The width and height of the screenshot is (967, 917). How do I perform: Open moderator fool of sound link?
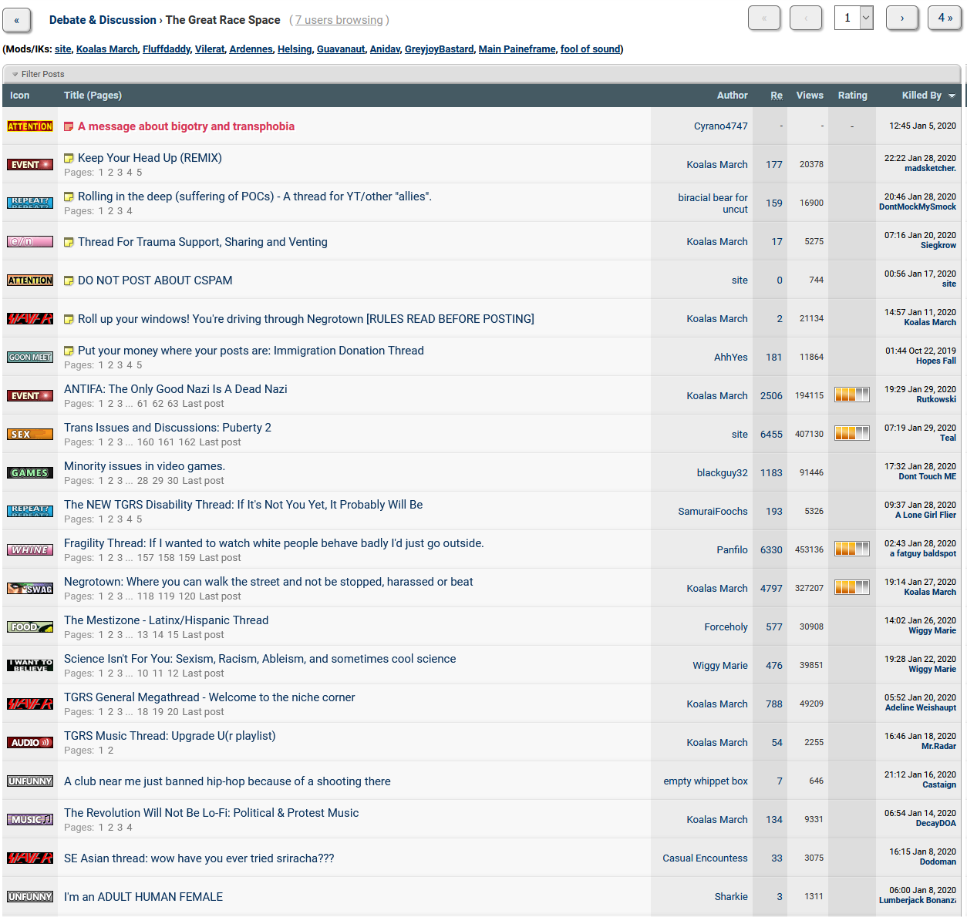point(591,49)
